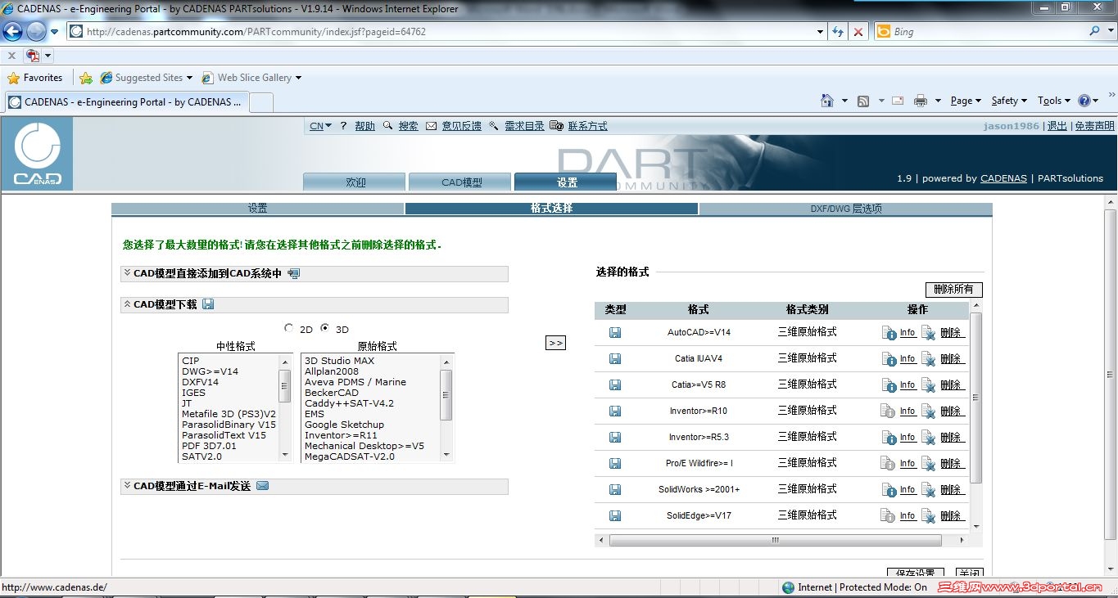Click the 需求目录 link
This screenshot has width=1118, height=598.
(x=524, y=126)
